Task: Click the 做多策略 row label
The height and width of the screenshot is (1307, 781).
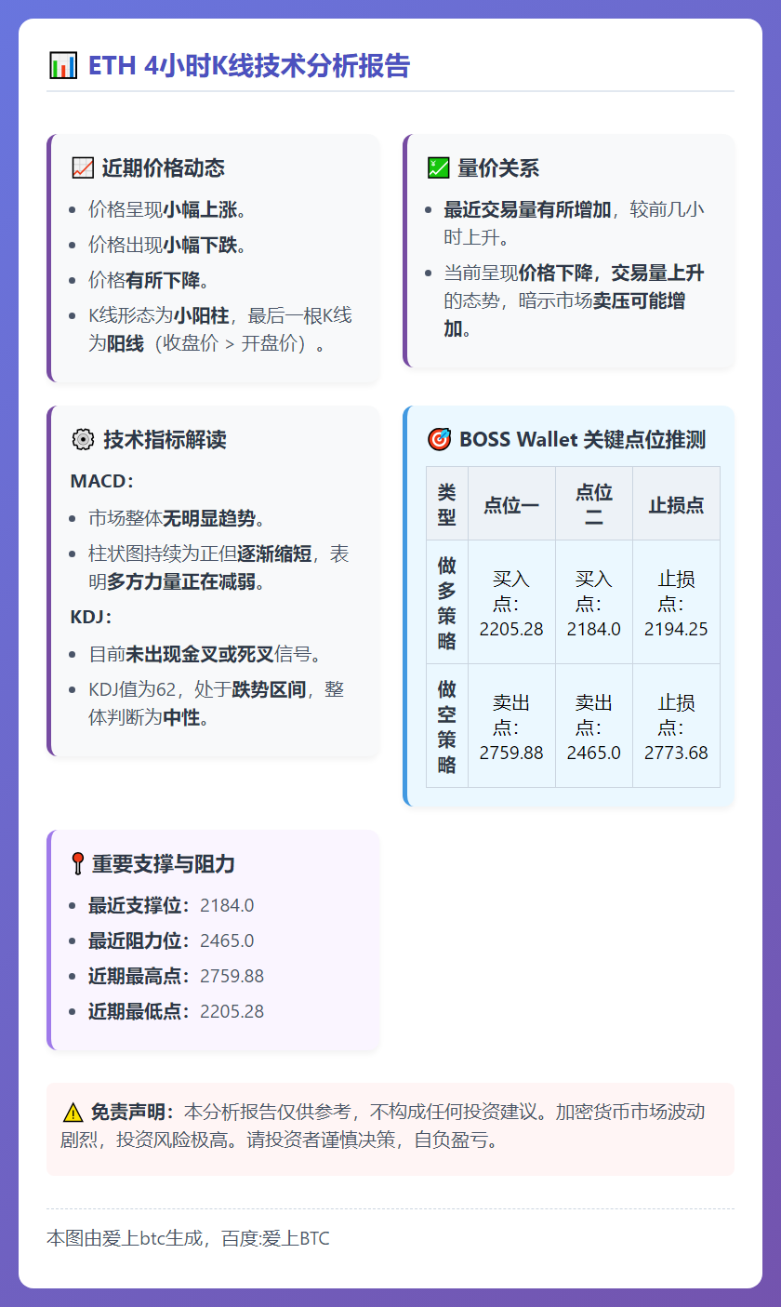Action: [447, 603]
